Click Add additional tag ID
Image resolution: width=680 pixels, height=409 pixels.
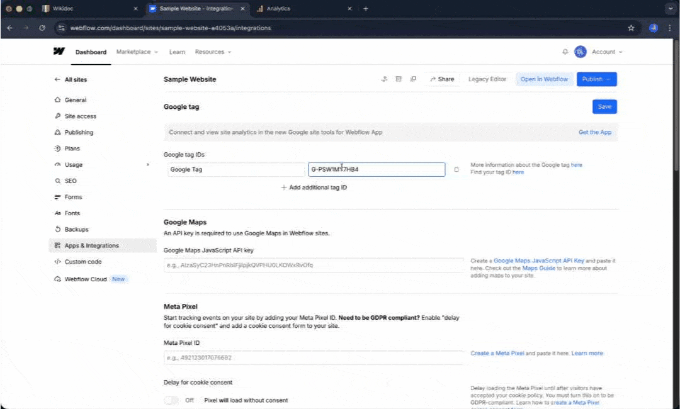(x=314, y=187)
